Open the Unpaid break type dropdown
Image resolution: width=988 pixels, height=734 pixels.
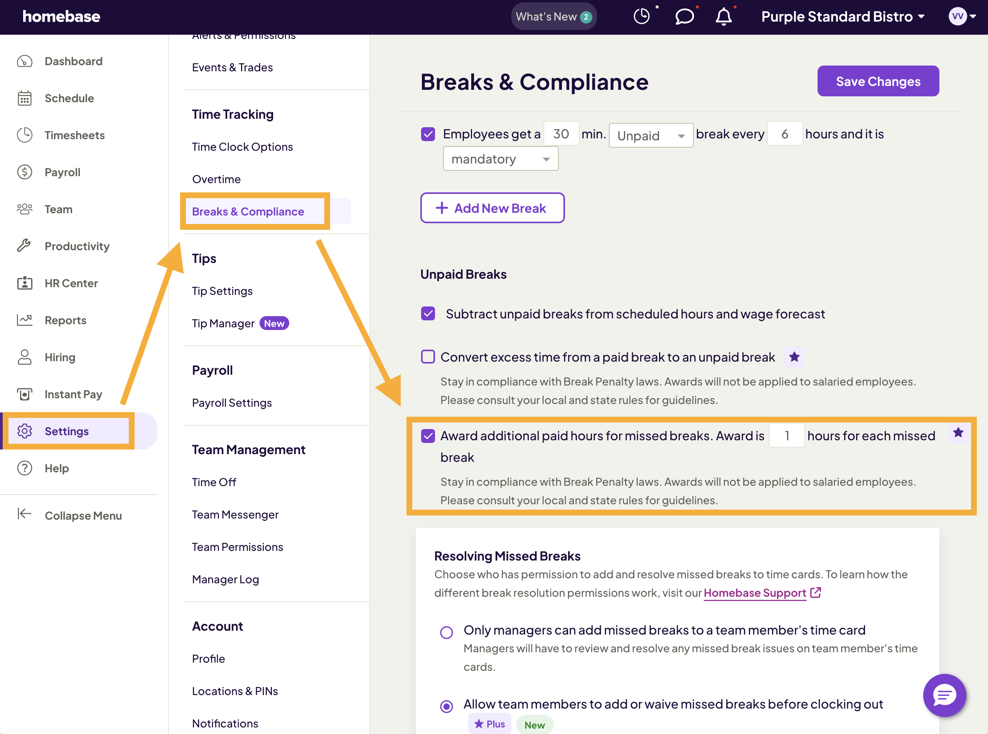651,136
